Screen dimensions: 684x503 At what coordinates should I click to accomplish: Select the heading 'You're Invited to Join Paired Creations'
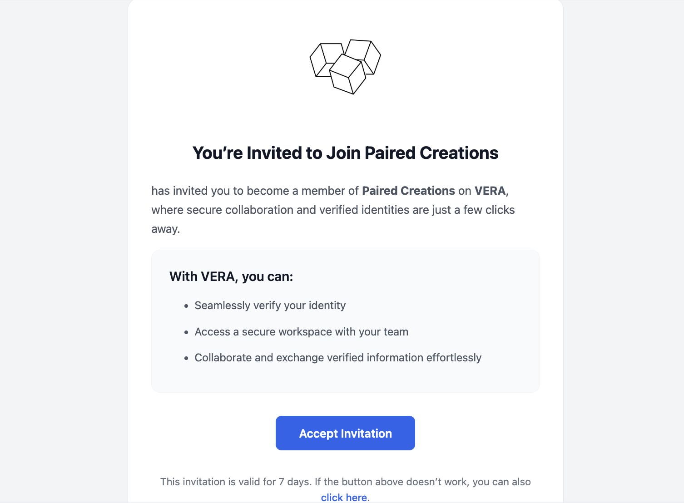345,153
